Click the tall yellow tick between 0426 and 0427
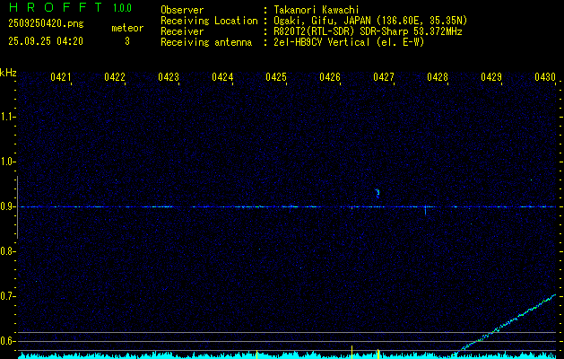564x359 pixels. (x=351, y=352)
